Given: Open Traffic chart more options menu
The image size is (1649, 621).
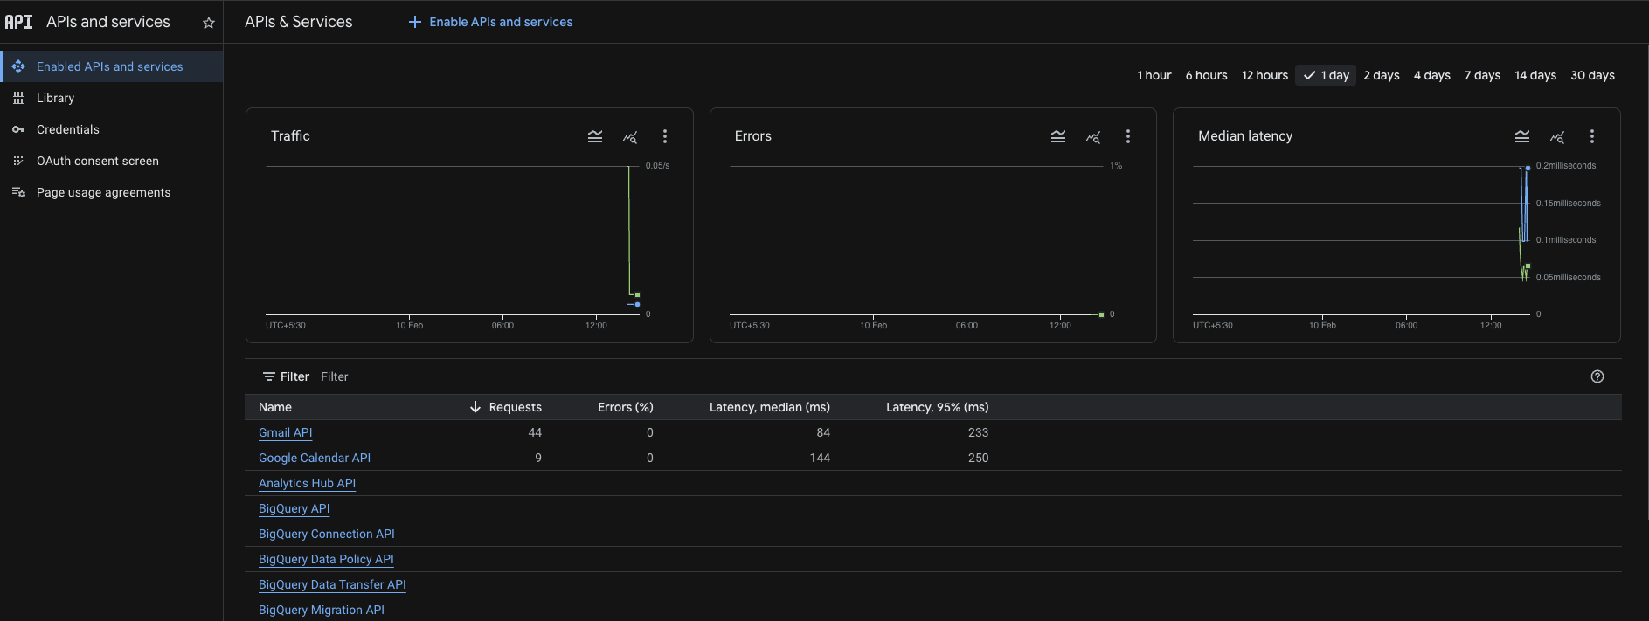Looking at the screenshot, I should click(665, 136).
